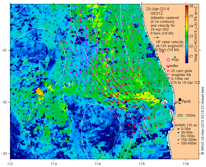
Task: Click the cyan 80-150m ANMN arrow symbol
Action: [178, 136]
